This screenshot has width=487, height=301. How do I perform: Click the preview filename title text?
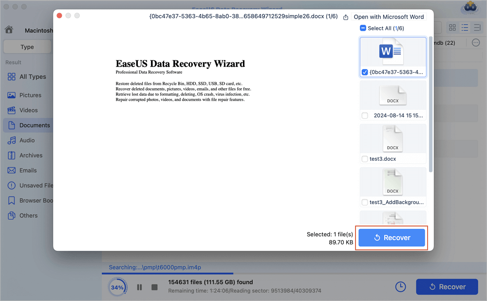(x=243, y=17)
